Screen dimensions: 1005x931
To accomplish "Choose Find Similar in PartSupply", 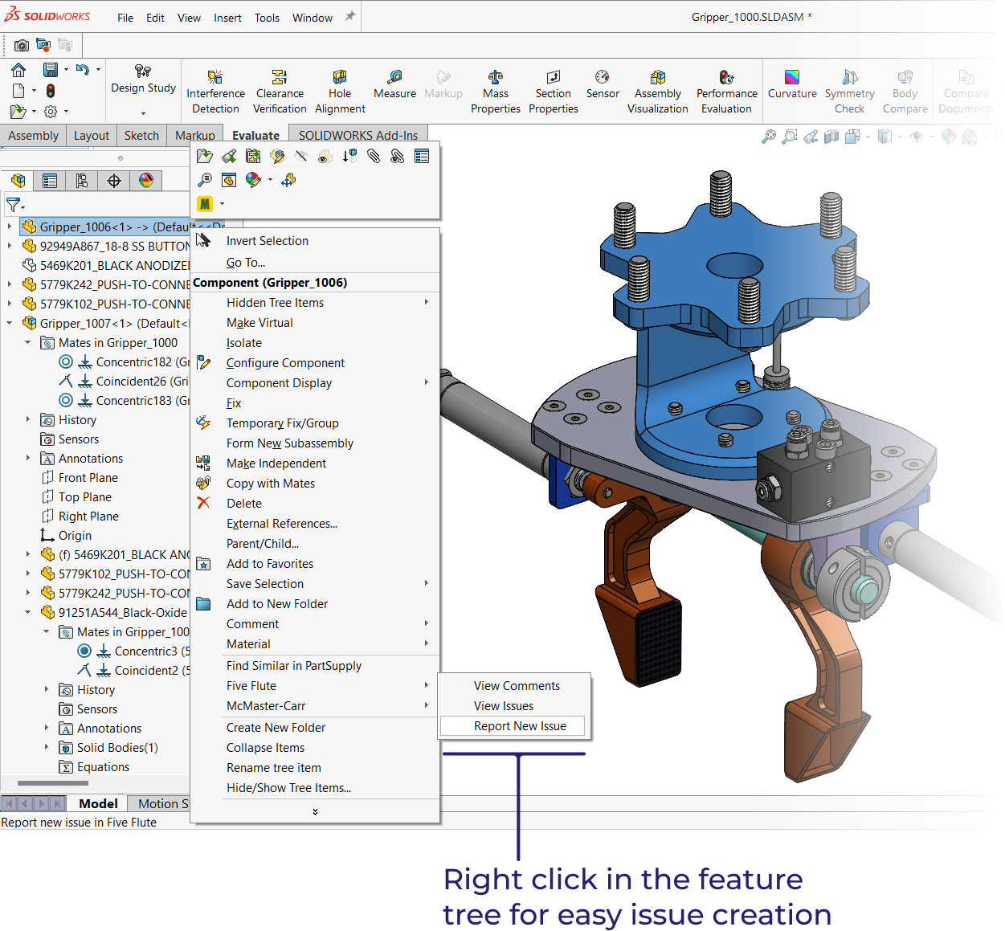I will pos(316,666).
